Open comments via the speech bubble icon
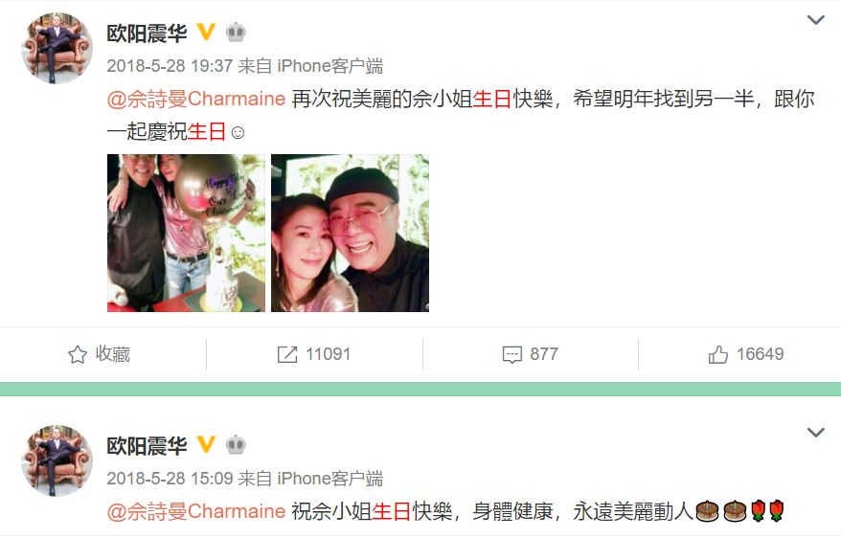 (x=511, y=355)
